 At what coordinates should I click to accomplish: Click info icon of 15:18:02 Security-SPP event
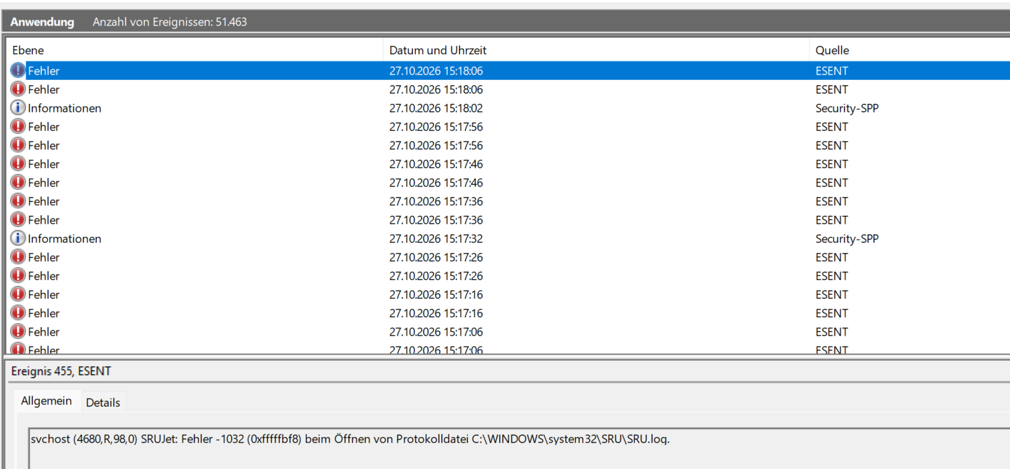point(18,108)
